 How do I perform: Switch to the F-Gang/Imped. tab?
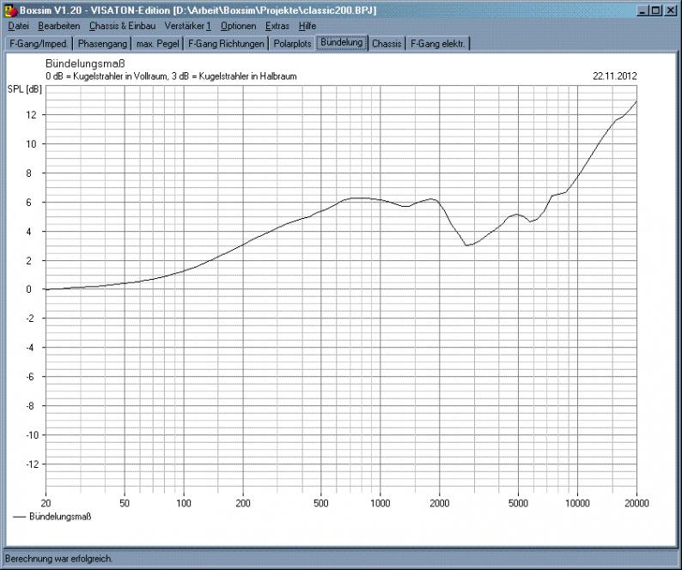pyautogui.click(x=38, y=43)
